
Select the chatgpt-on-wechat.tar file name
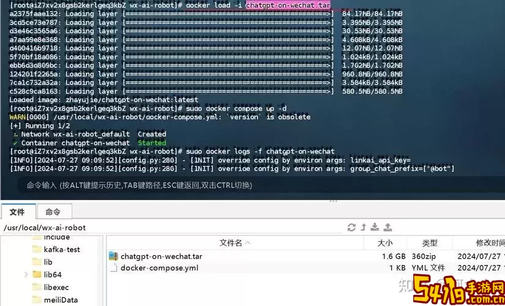point(161,256)
